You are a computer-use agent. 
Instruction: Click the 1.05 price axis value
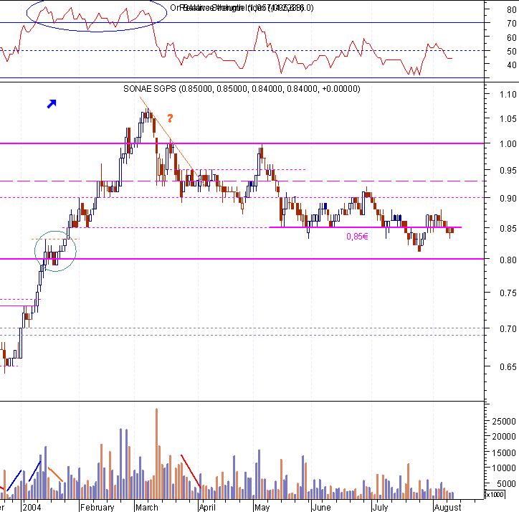(508, 118)
